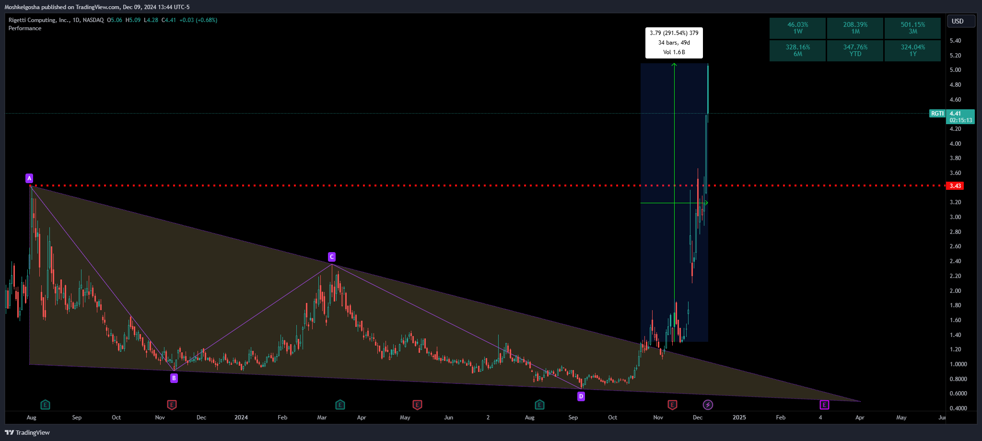The height and width of the screenshot is (441, 982).
Task: Select the purple point label D
Action: point(581,396)
